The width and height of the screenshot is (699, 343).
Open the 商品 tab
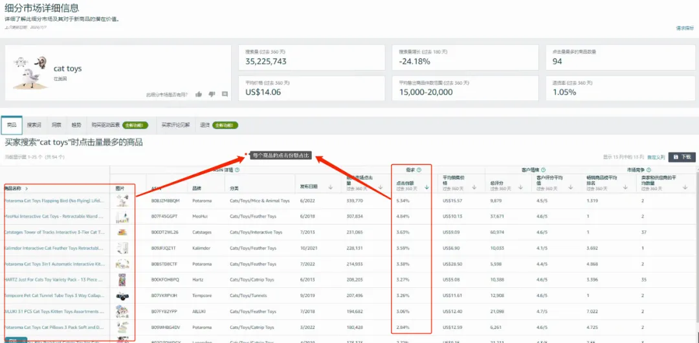tap(12, 126)
